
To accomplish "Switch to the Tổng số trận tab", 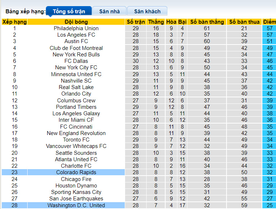I will tap(69, 11).
